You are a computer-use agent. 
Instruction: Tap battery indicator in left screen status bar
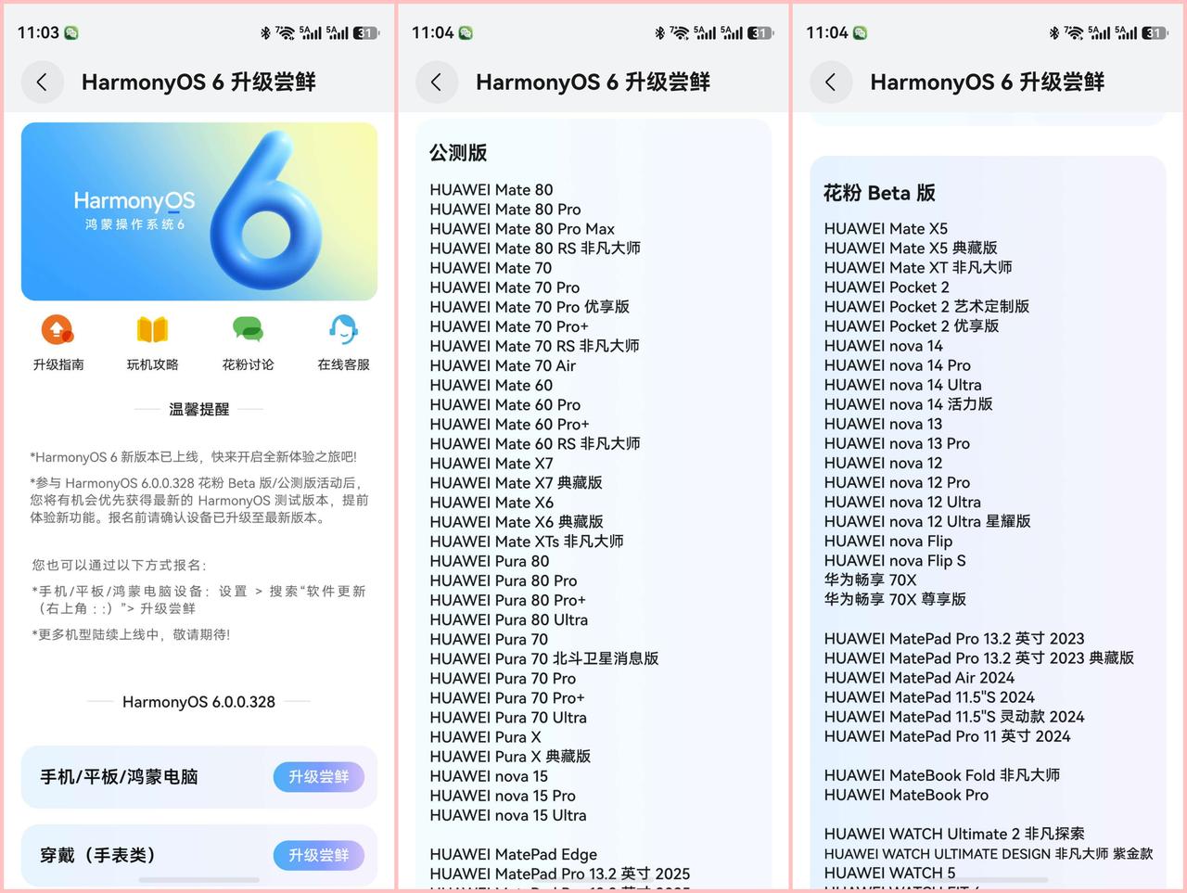[x=365, y=32]
